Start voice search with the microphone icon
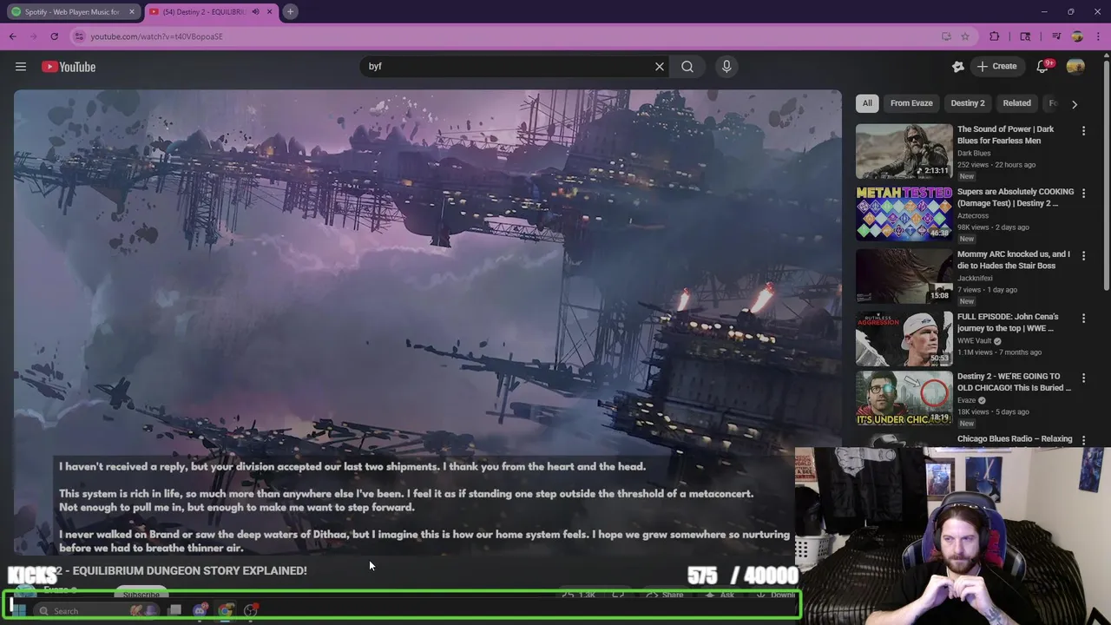Screen dimensions: 1111x625 (726, 67)
